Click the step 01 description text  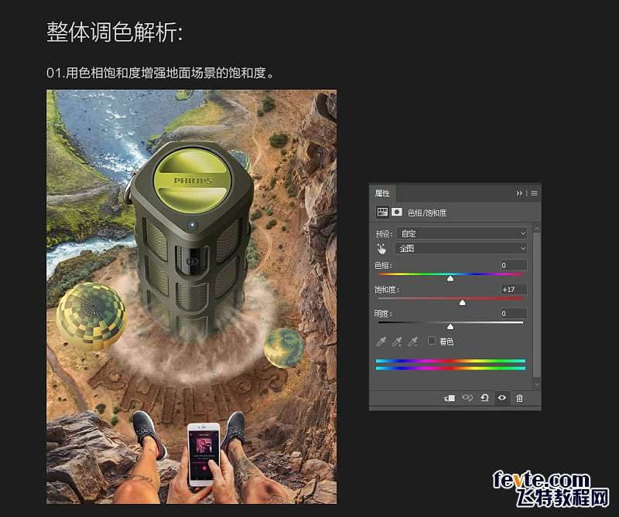[160, 73]
